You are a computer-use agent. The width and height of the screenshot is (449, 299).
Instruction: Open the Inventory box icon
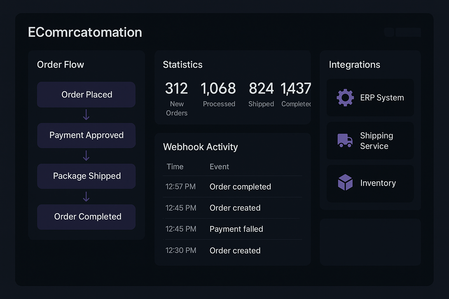point(345,182)
